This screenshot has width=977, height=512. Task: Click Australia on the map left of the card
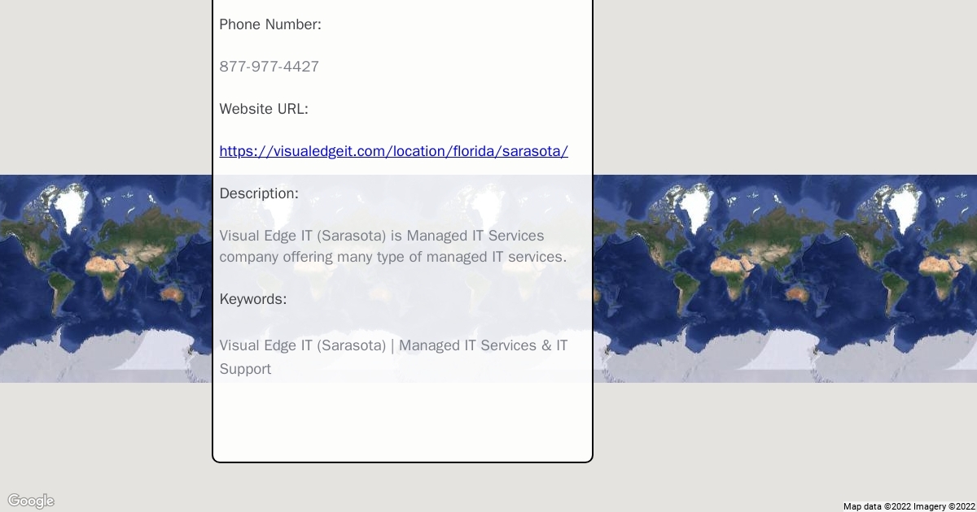pos(171,293)
